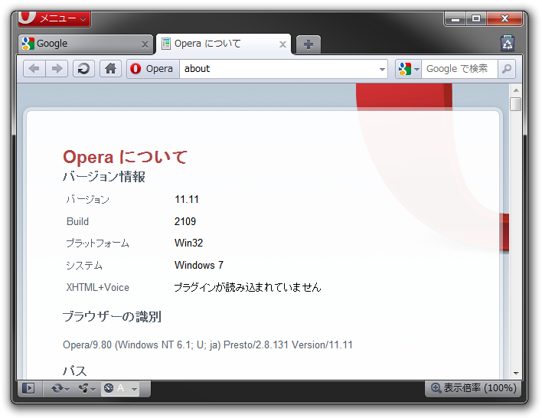542x418 pixels.
Task: Maximize the Opera window
Action: pos(476,18)
